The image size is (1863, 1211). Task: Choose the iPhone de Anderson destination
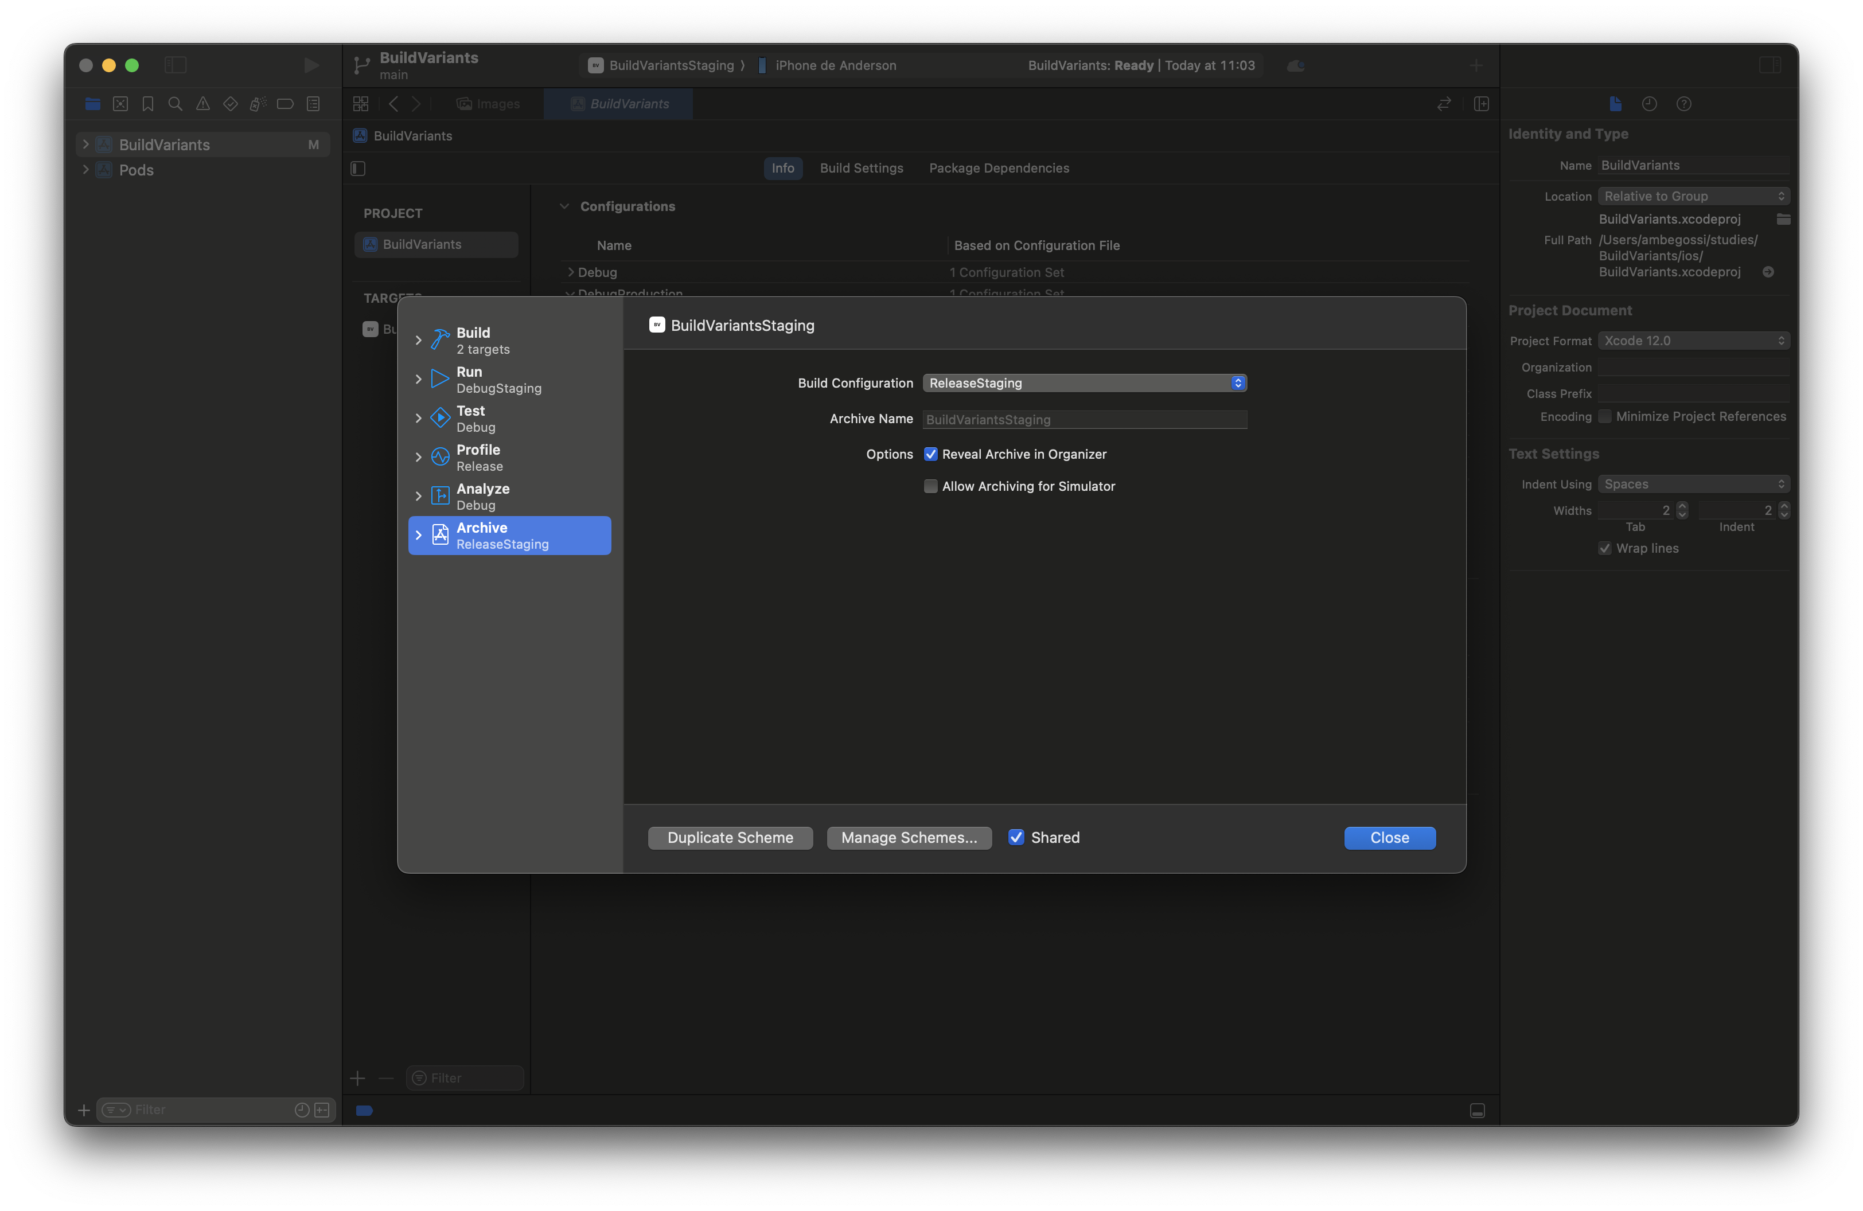point(827,66)
